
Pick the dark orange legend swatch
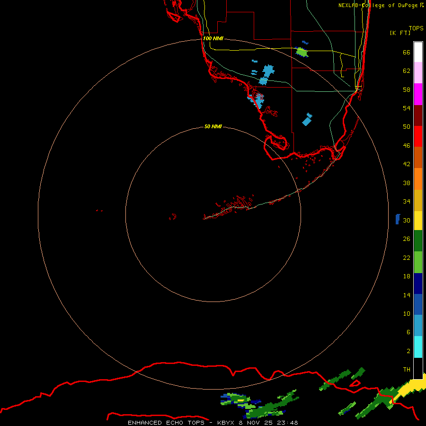(418, 157)
